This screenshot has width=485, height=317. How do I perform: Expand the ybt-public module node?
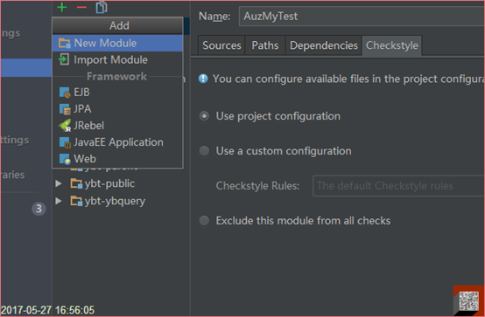coord(59,183)
